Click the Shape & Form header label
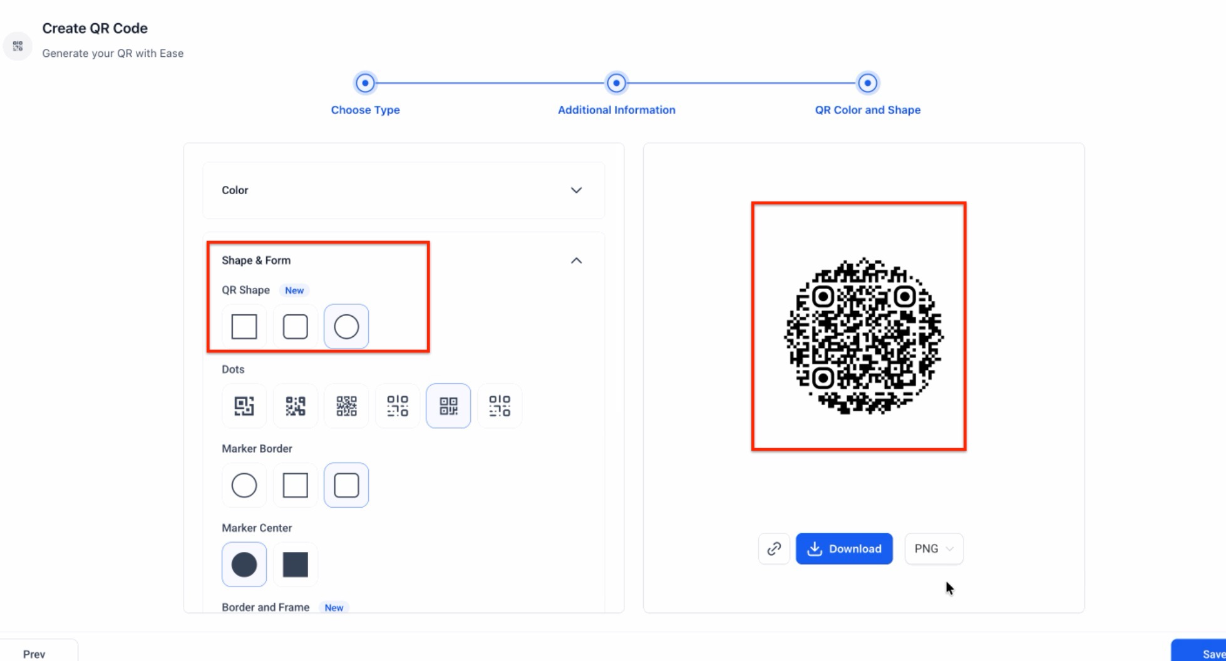Viewport: 1226px width, 661px height. click(x=256, y=260)
